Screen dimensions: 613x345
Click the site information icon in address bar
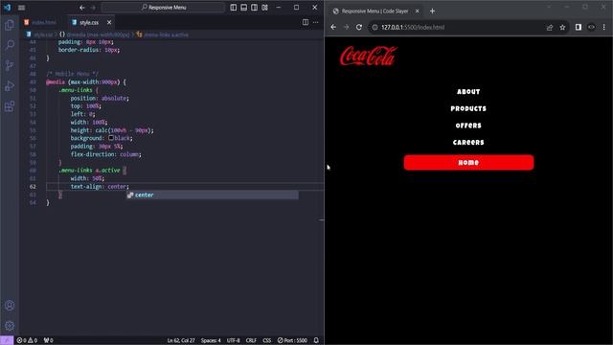pos(375,27)
